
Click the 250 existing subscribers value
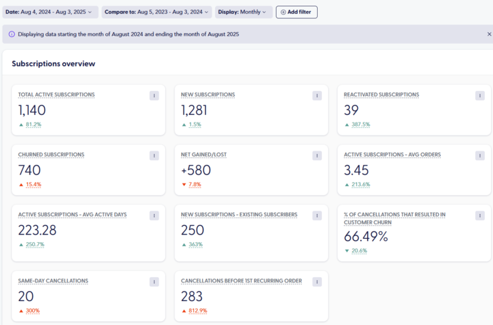tap(192, 231)
